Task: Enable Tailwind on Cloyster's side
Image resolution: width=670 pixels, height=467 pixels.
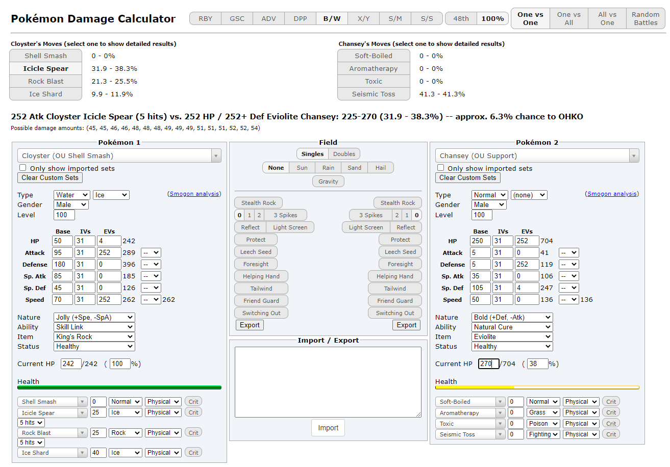Action: point(261,289)
